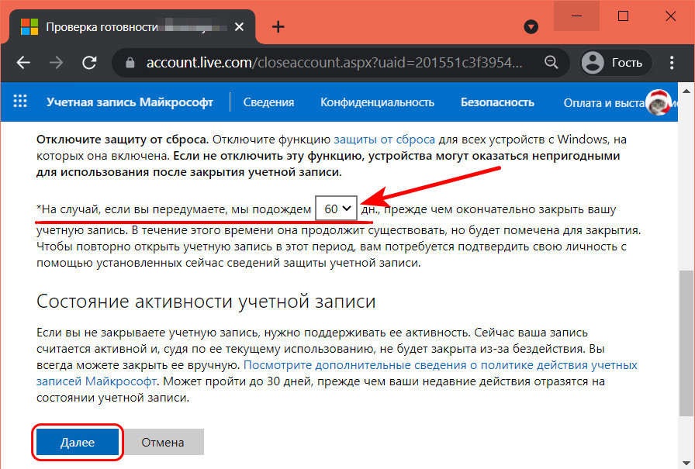Click the padlock site info icon
The height and width of the screenshot is (469, 695).
pyautogui.click(x=130, y=63)
